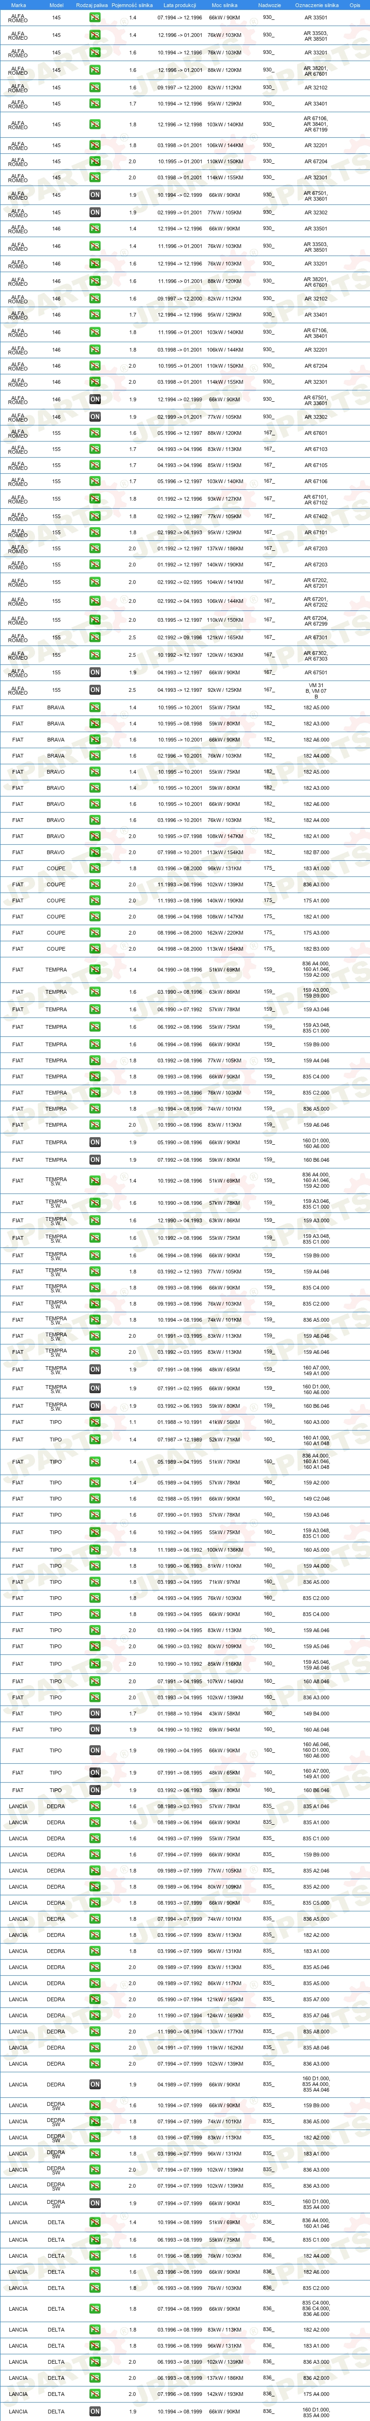Click petrol icon for Alfa 145 AR 33501
The image size is (370, 2421).
click(x=95, y=18)
